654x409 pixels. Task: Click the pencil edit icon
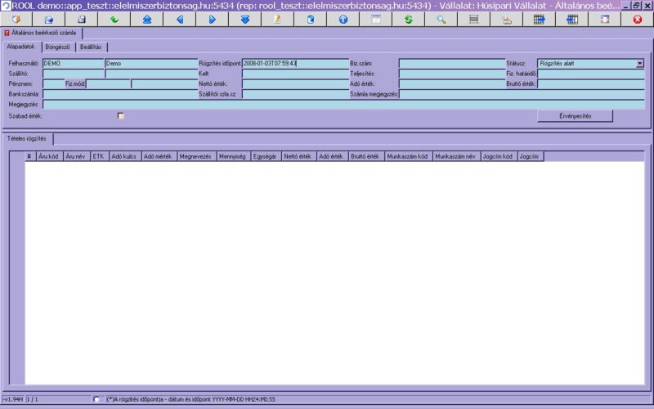click(x=277, y=19)
